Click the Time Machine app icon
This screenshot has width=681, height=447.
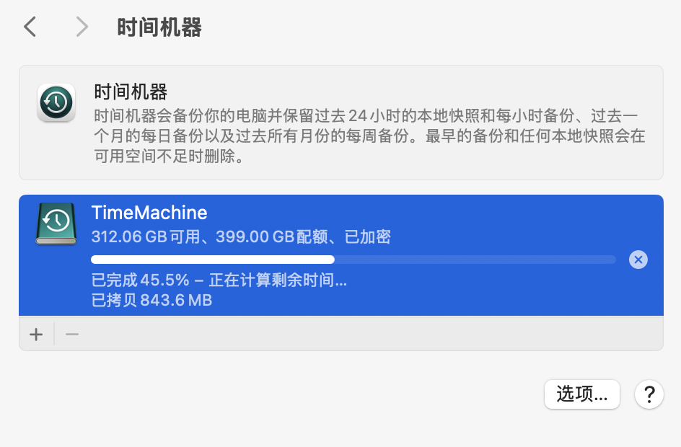pyautogui.click(x=56, y=102)
